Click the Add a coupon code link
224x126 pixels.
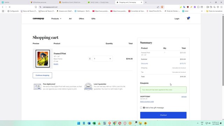[147, 101]
